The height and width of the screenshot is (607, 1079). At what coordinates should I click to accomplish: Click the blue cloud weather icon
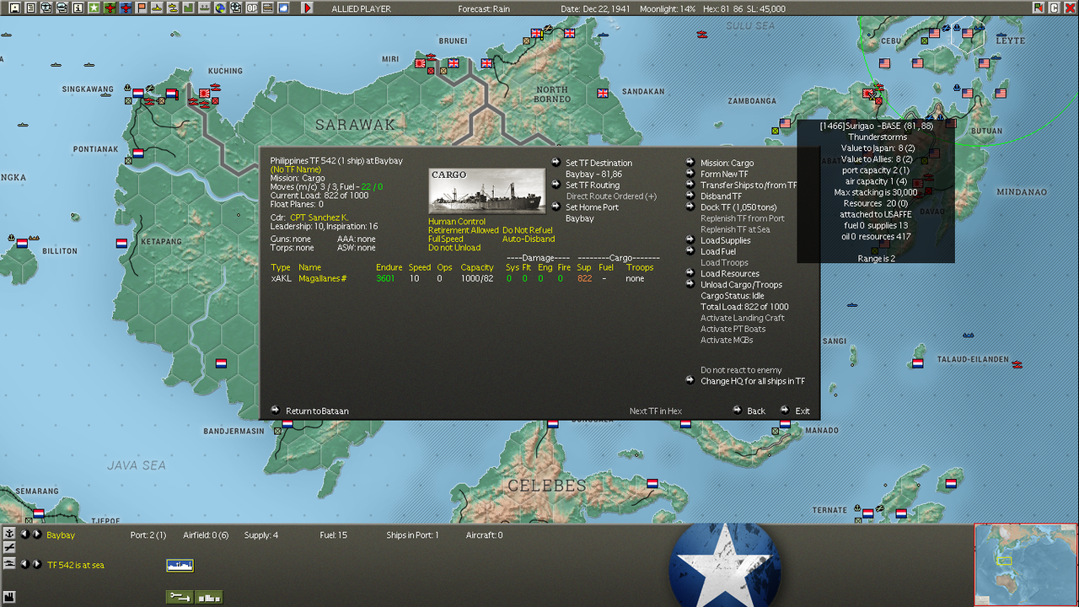pos(283,8)
